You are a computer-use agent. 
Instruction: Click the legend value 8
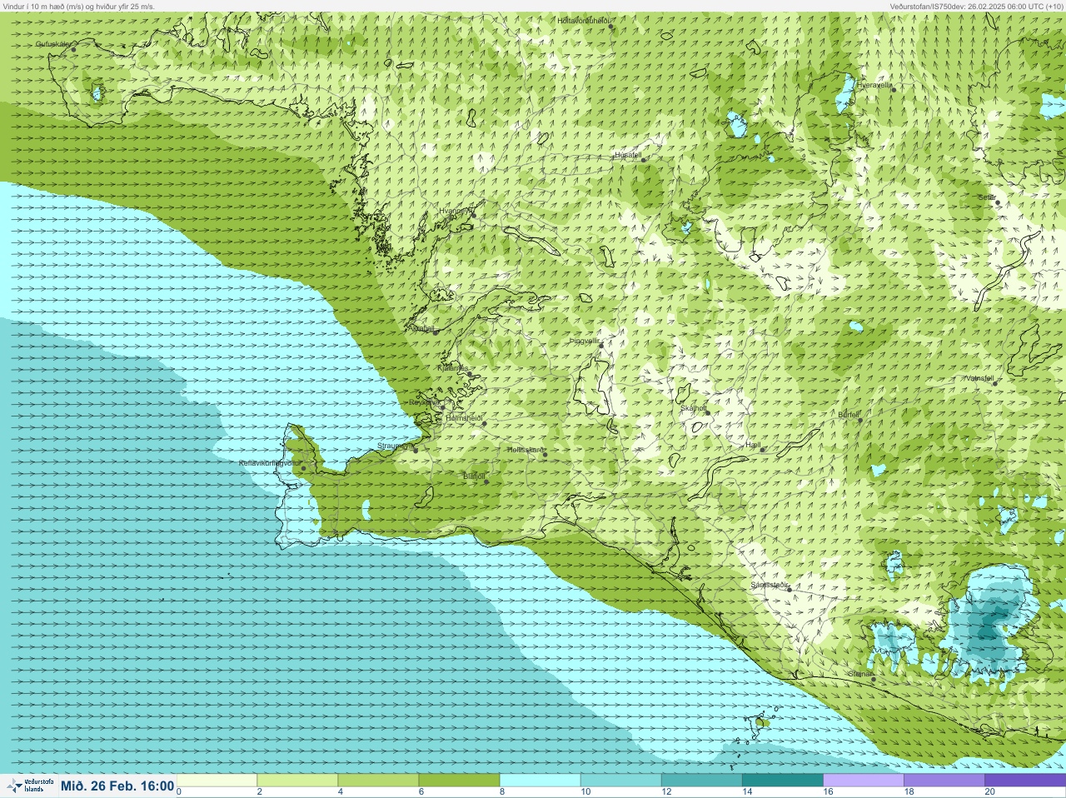(x=502, y=792)
